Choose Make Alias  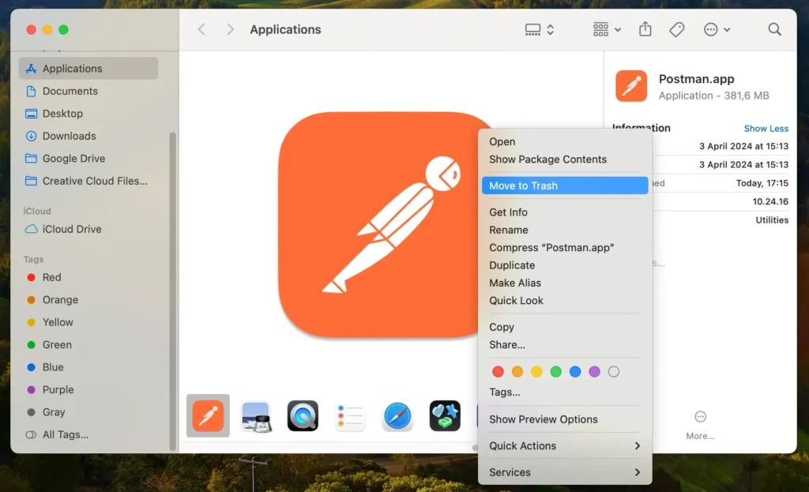pos(565,283)
